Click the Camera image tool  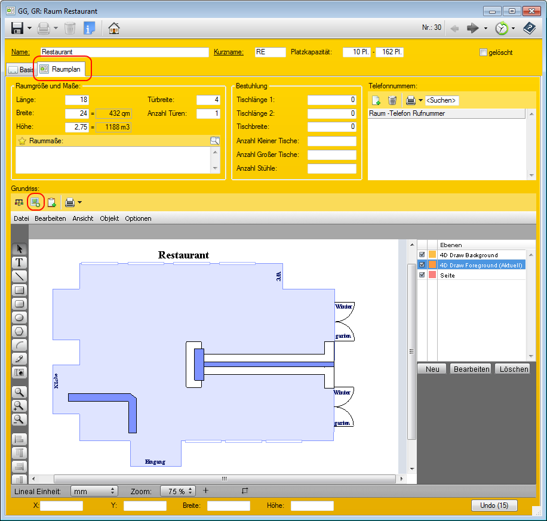[x=20, y=372]
